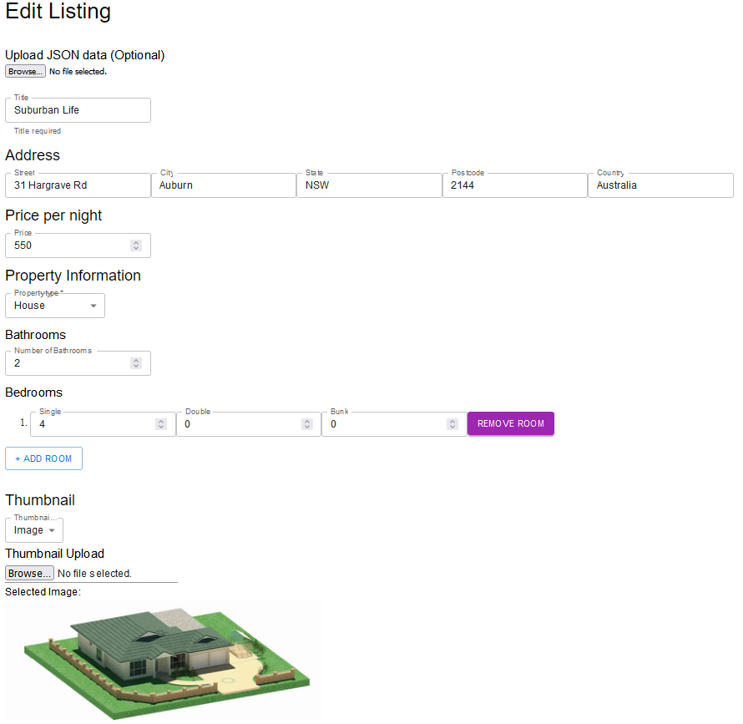Click the Single beds stepper arrows
The width and height of the screenshot is (743, 724).
pos(161,424)
